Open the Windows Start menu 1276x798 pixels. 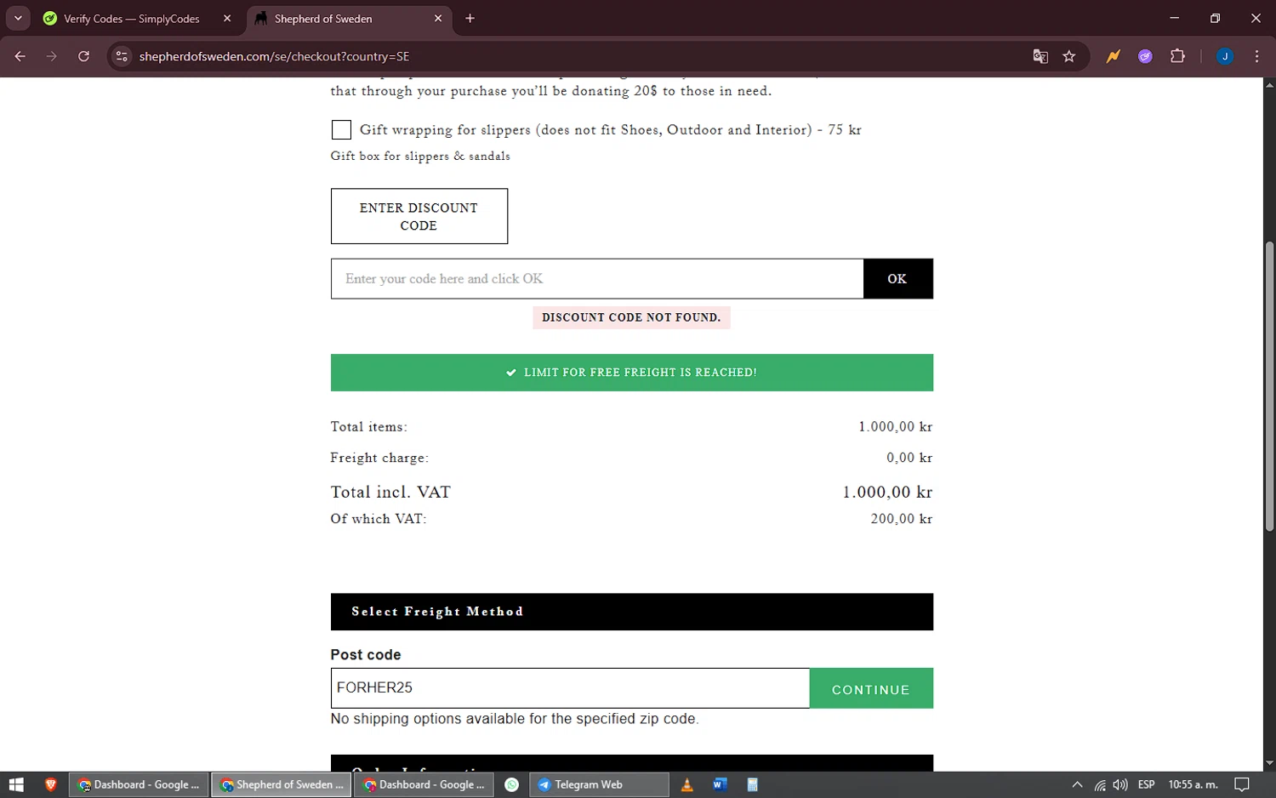[x=16, y=784]
